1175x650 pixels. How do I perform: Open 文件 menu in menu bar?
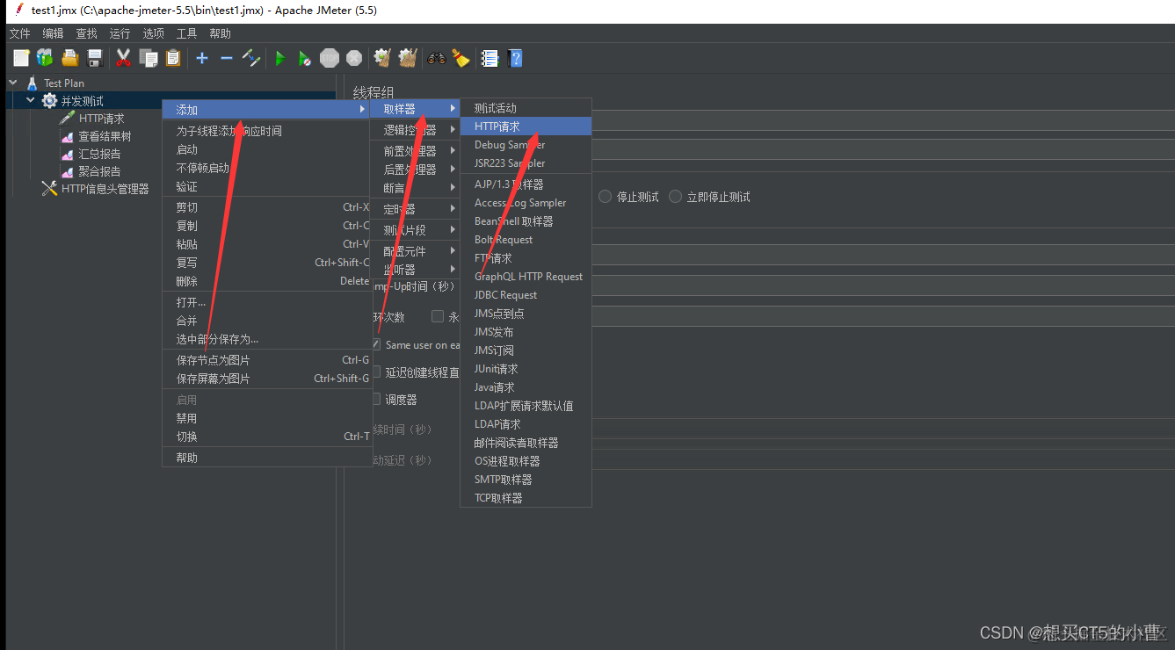(19, 33)
